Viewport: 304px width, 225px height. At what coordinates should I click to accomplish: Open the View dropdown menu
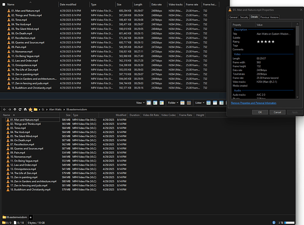click(x=140, y=103)
